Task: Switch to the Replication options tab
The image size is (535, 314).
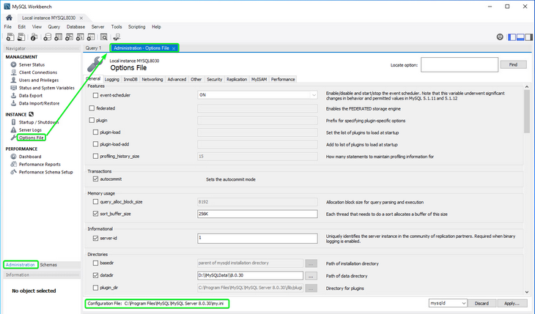Action: click(x=237, y=80)
